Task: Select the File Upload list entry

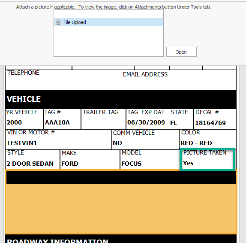Action: (108, 22)
